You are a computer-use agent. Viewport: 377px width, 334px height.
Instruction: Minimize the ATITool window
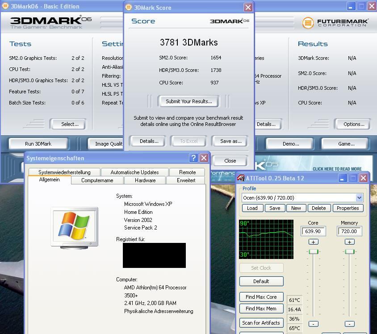coord(342,178)
